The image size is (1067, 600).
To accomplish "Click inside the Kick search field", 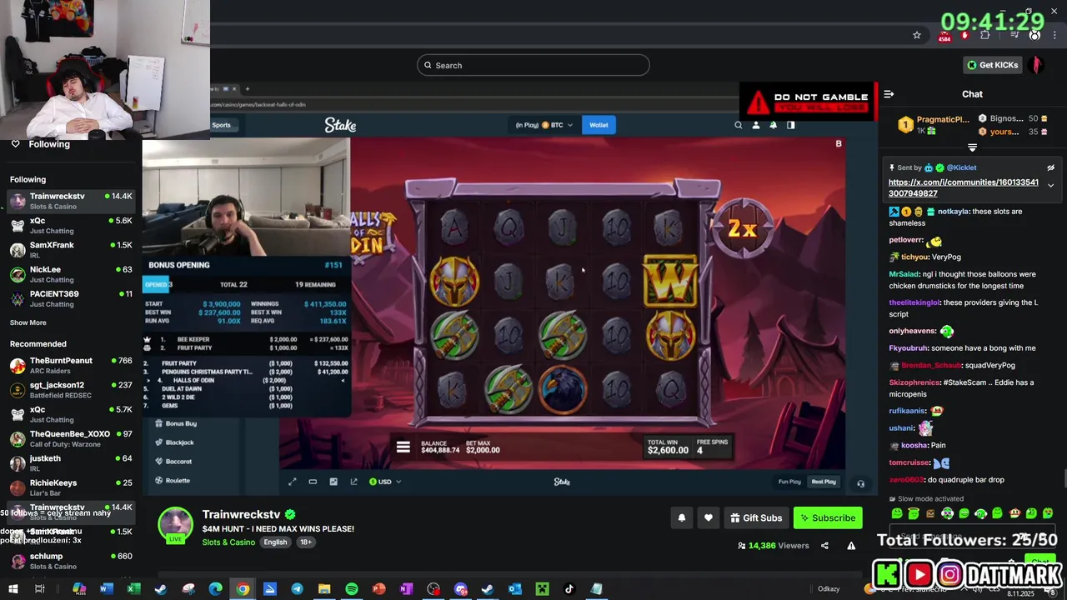I will click(x=533, y=65).
